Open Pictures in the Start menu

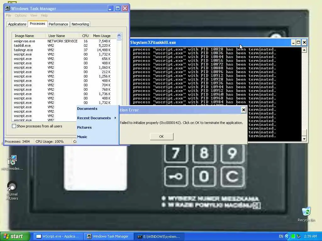pyautogui.click(x=84, y=127)
